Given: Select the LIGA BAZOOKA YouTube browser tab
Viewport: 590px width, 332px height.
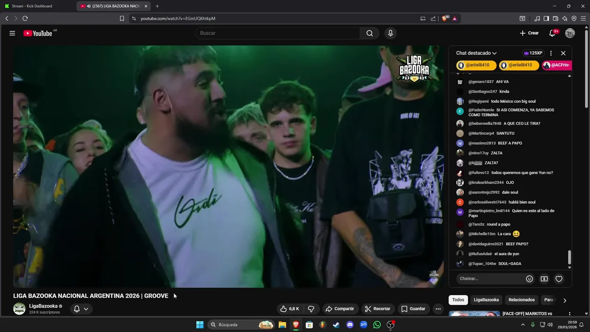Looking at the screenshot, I should 114,6.
